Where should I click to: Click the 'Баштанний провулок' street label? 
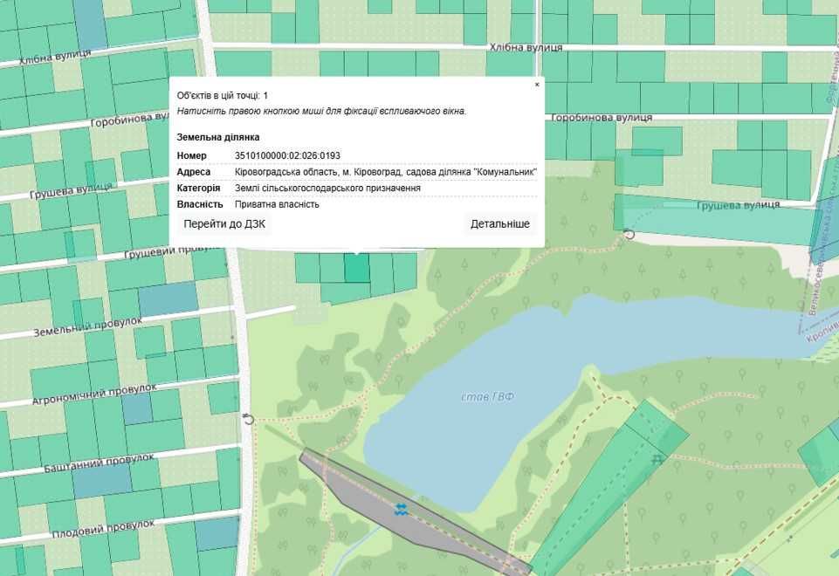tap(99, 463)
